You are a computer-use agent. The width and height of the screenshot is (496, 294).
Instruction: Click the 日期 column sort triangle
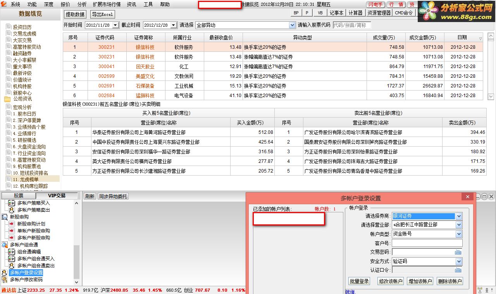[x=480, y=39]
